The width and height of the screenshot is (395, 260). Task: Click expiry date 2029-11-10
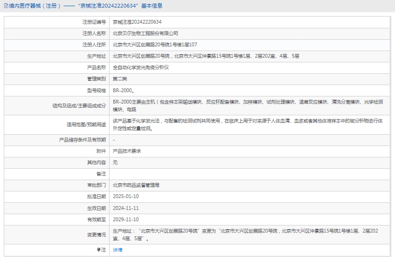pyautogui.click(x=126, y=219)
